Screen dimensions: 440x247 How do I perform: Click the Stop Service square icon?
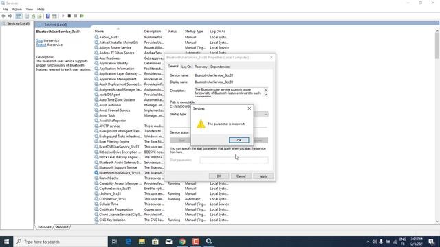[x=69, y=16]
